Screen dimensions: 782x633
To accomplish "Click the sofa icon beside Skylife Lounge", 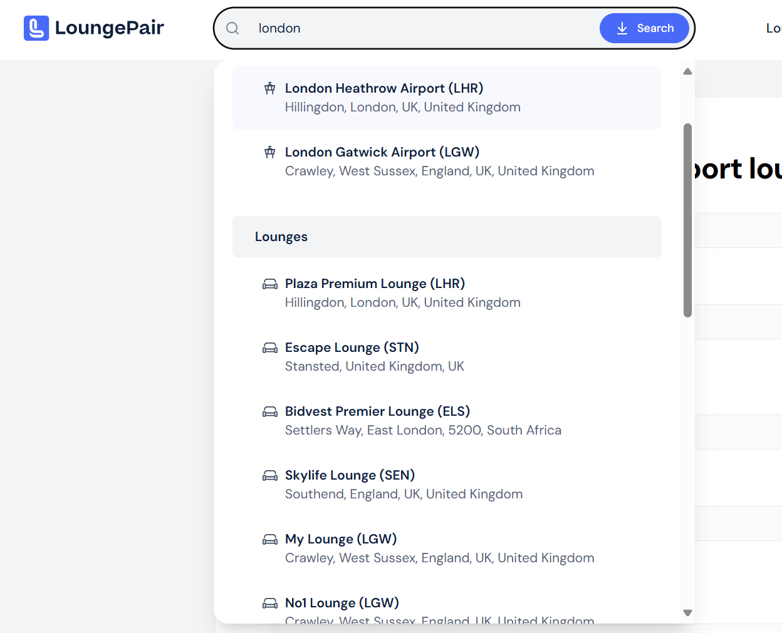I will point(270,476).
